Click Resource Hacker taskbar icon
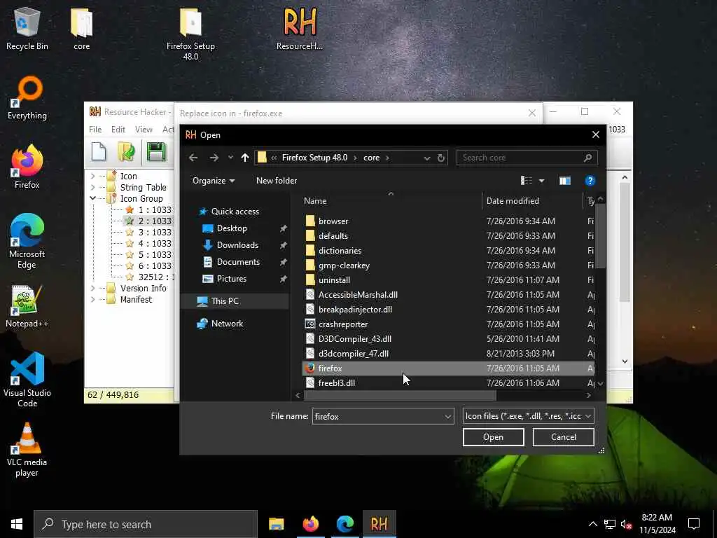 379,524
